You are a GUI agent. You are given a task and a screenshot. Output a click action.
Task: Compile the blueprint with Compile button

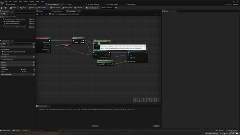(13, 7)
